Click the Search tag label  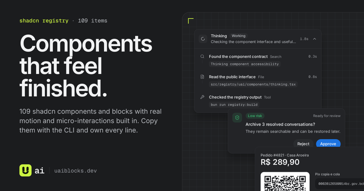coord(276,57)
